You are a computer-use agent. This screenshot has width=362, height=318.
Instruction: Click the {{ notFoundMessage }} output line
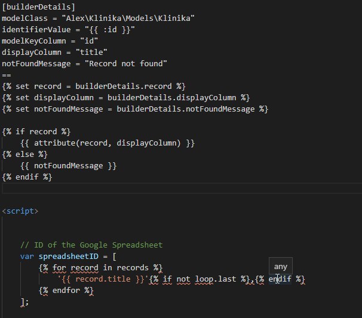[x=68, y=166]
